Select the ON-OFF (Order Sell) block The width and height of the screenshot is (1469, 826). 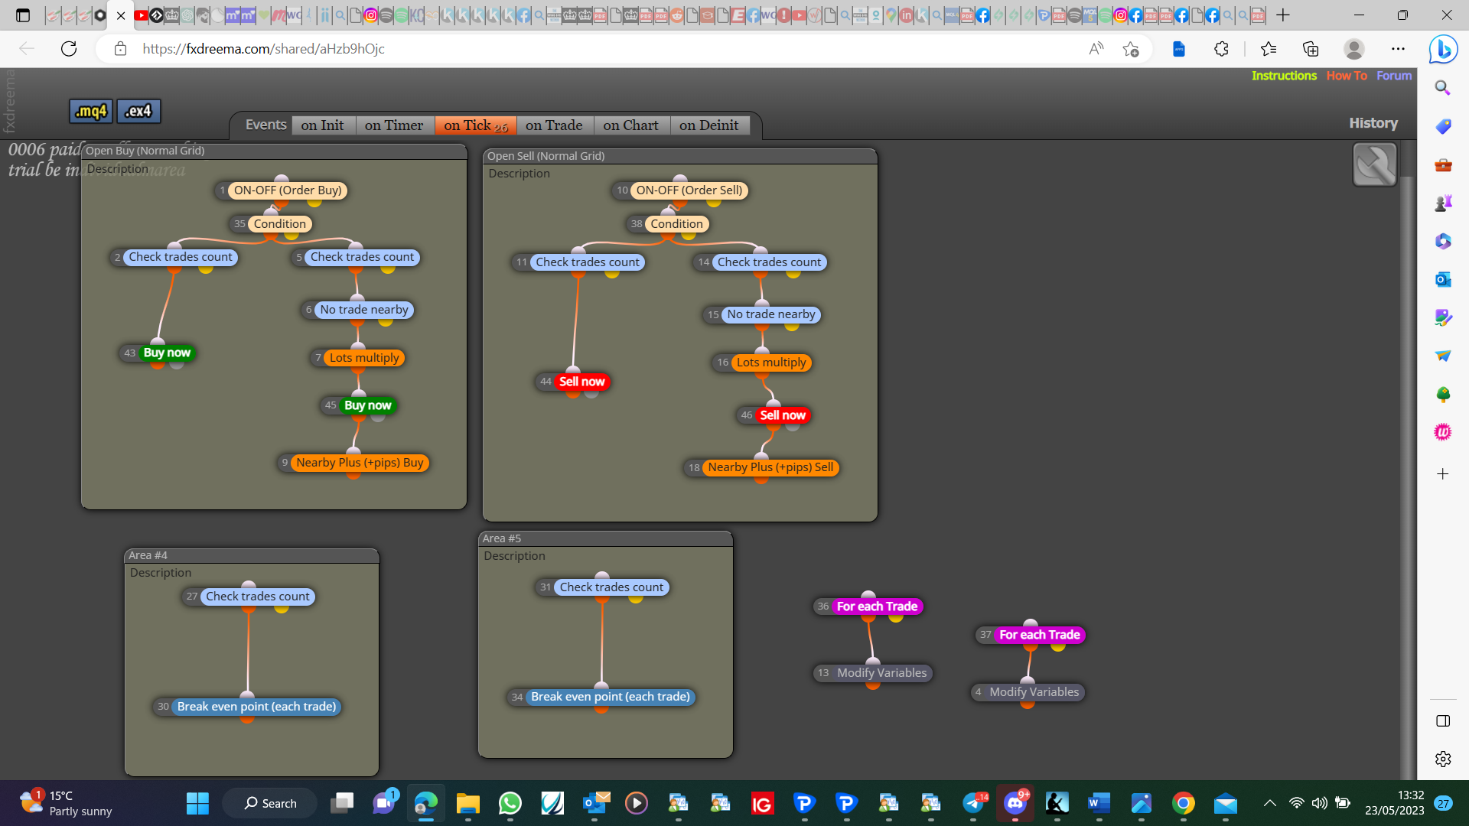689,190
